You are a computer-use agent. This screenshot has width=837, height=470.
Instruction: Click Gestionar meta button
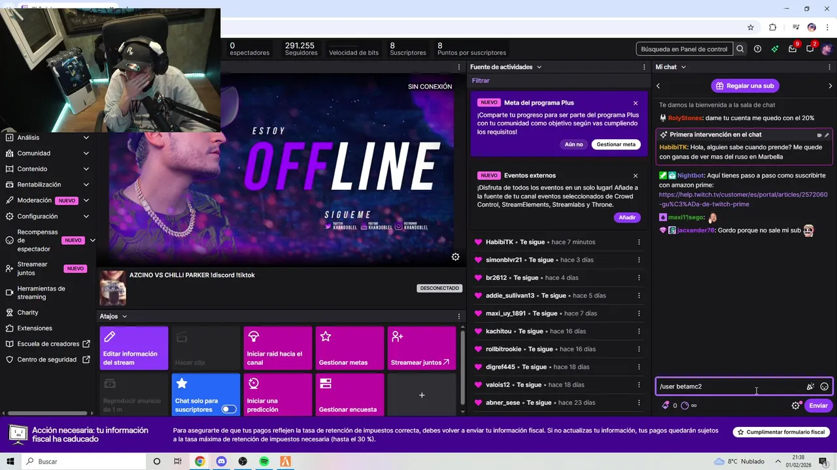point(615,144)
